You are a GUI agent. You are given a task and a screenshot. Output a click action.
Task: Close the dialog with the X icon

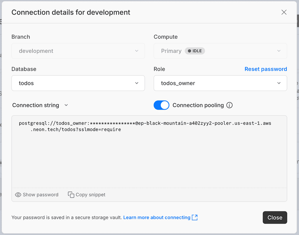coord(284,12)
